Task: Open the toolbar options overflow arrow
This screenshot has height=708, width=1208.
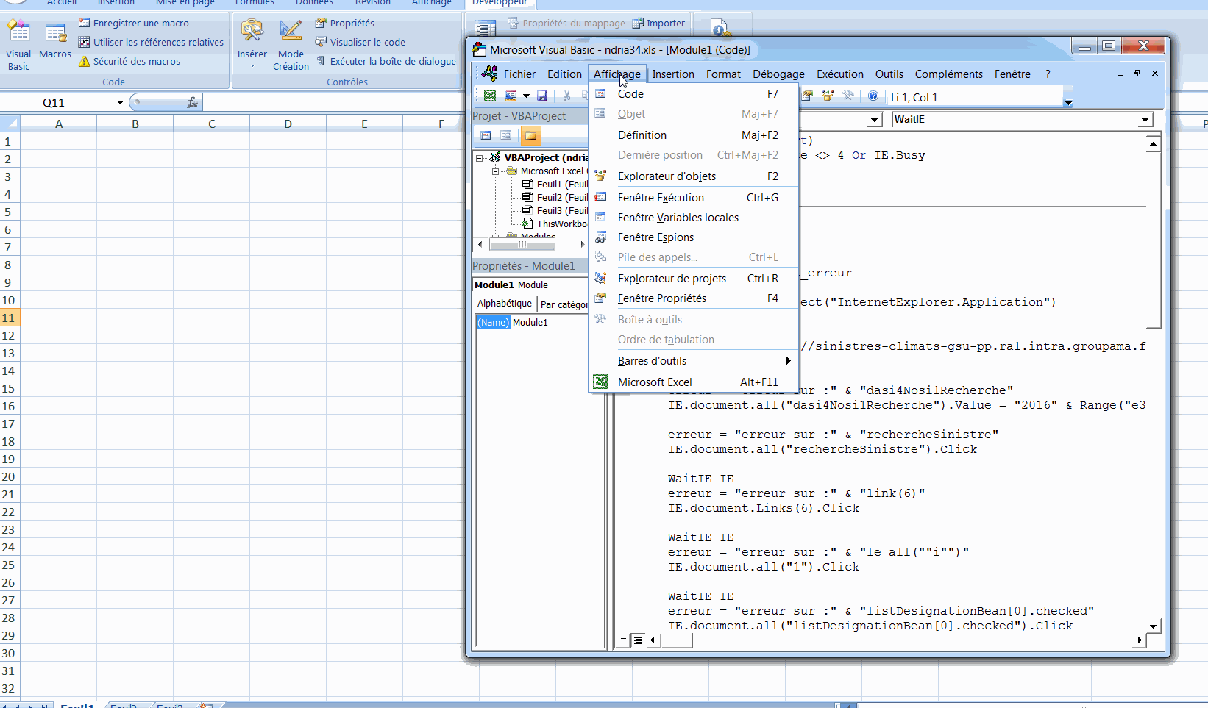Action: coord(1069,102)
